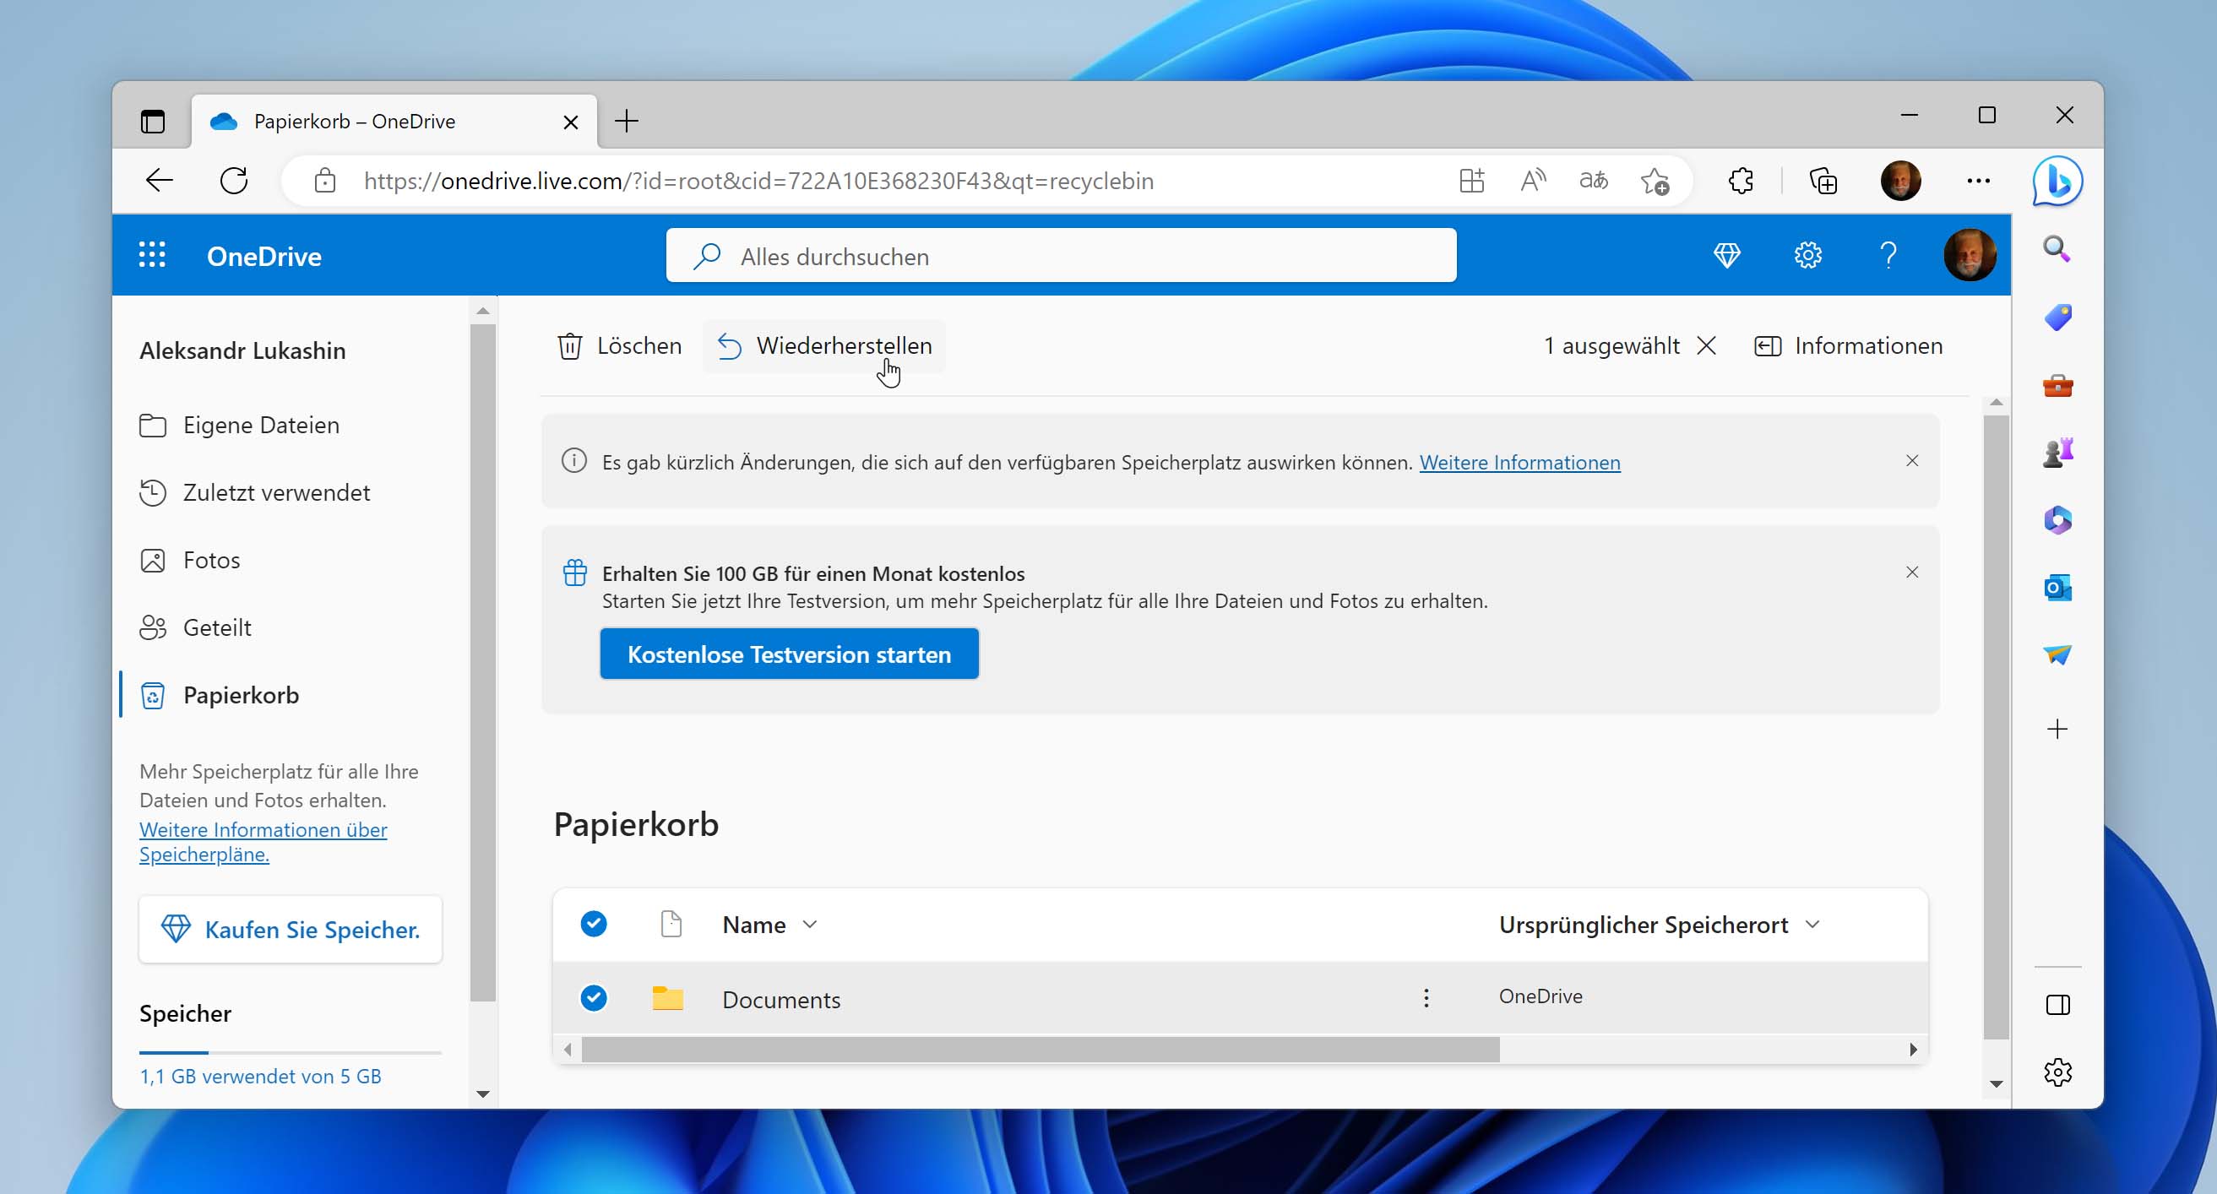This screenshot has height=1194, width=2217.
Task: Open the split screen apps icon in address bar
Action: click(x=1472, y=181)
